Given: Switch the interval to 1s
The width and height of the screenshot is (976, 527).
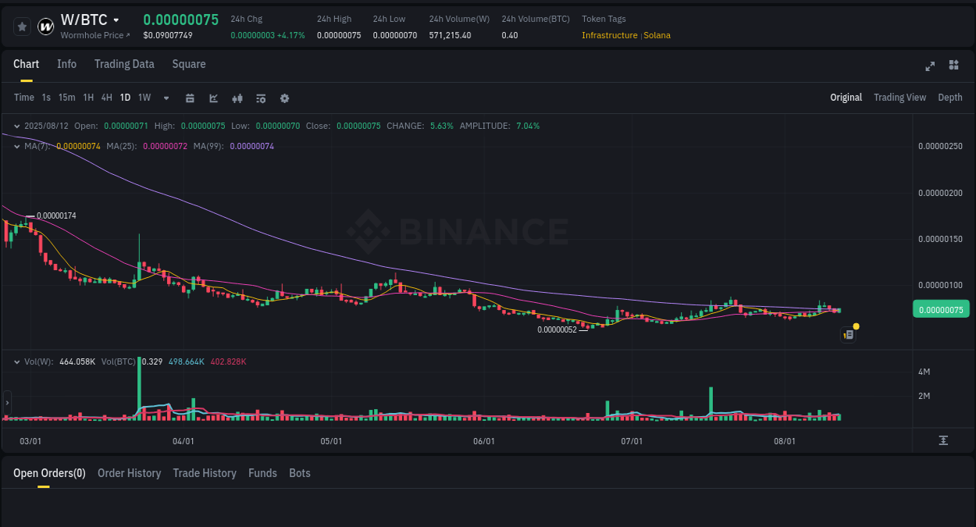Looking at the screenshot, I should coord(46,98).
